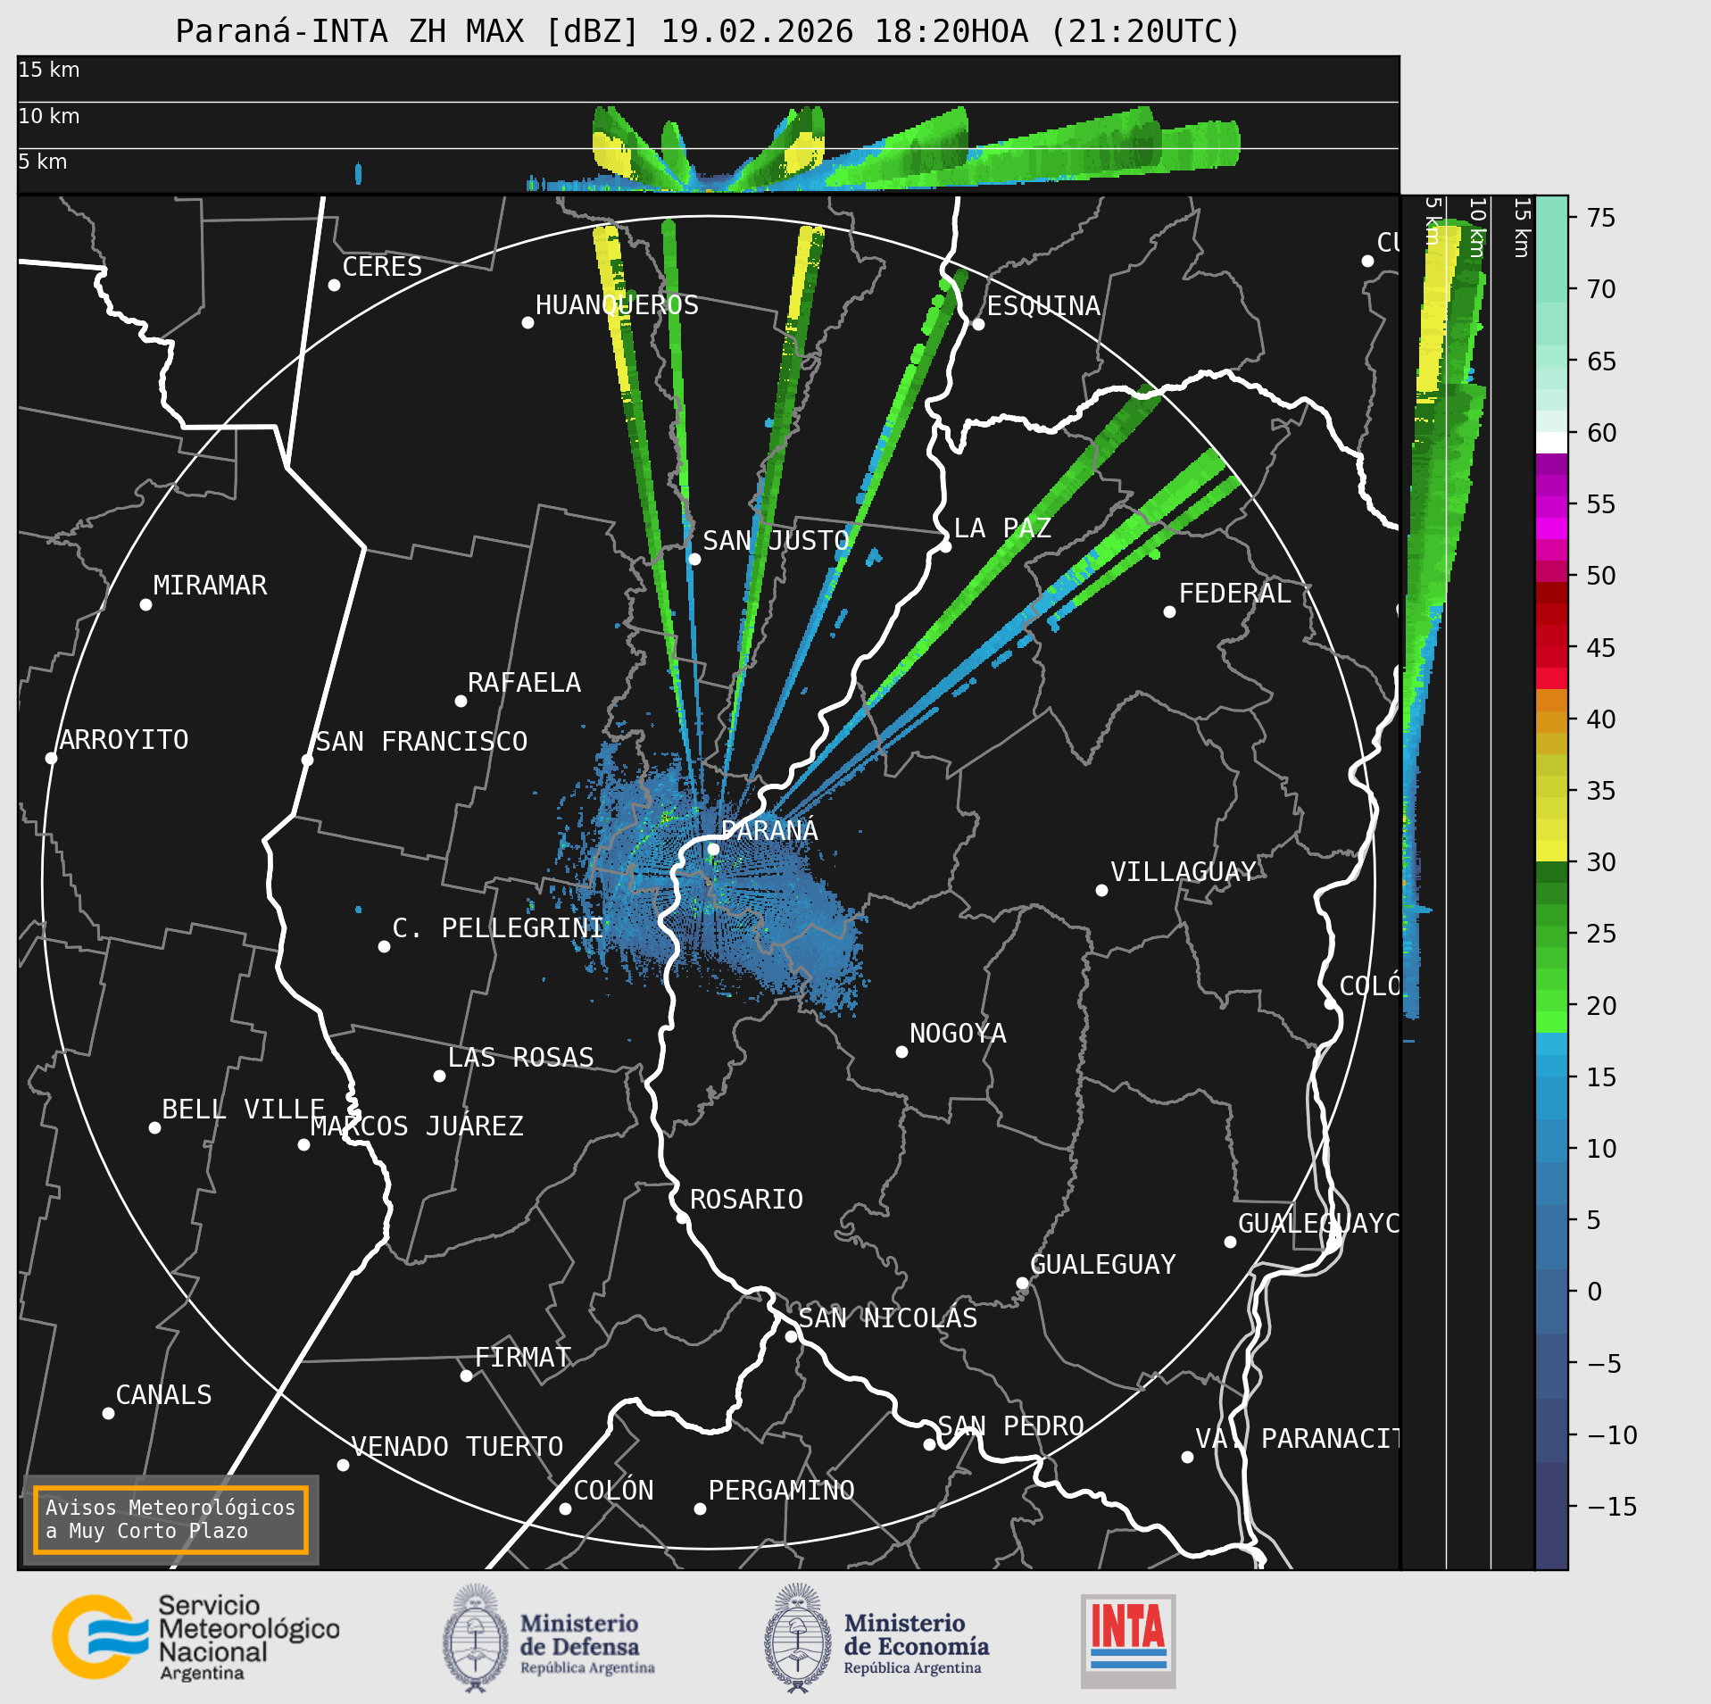Click the PERGAMINO city label

pyautogui.click(x=782, y=1491)
